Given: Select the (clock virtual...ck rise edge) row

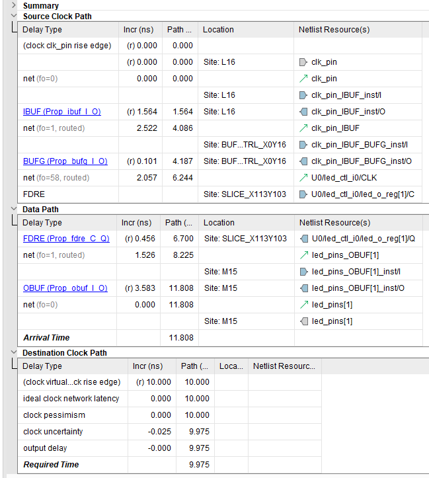Looking at the screenshot, I should click(x=170, y=382).
